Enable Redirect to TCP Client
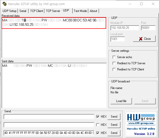This screenshot has width=159, height=138. coord(114,69)
